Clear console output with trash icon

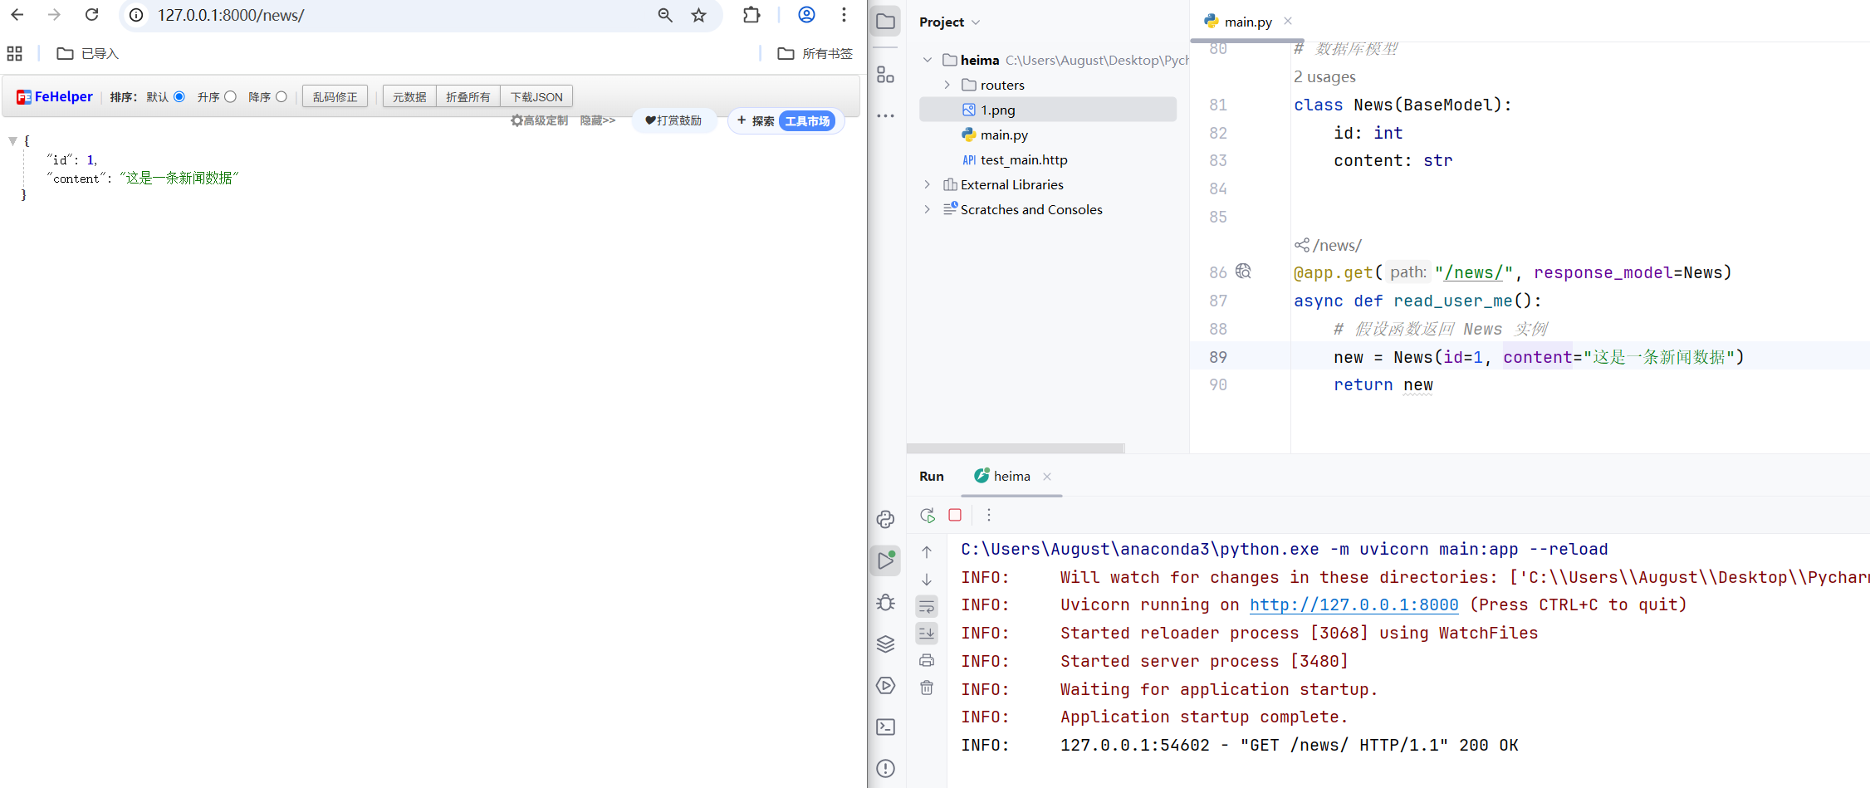(x=927, y=688)
